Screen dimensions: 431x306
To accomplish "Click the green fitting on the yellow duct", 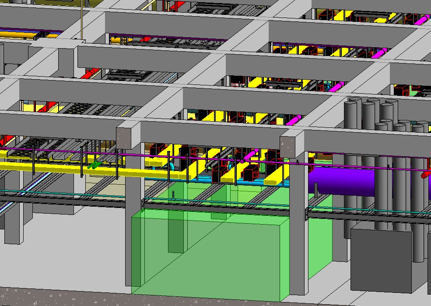I will [x=93, y=165].
